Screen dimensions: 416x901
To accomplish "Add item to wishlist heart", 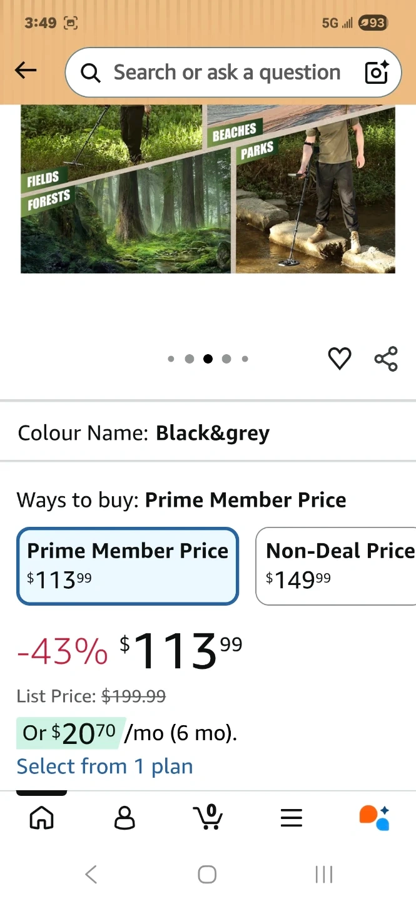I will 340,359.
